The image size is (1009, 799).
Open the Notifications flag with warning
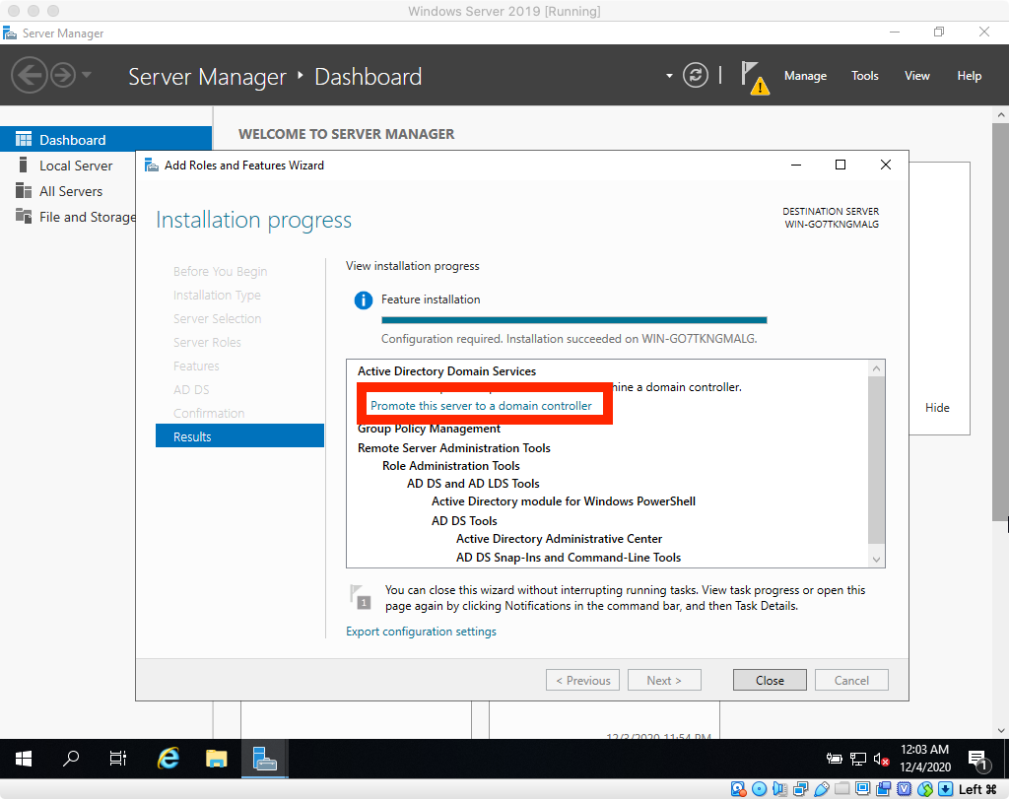coord(754,77)
